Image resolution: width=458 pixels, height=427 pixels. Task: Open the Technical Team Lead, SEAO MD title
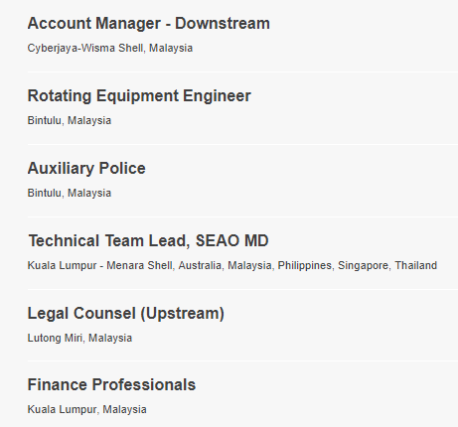click(148, 240)
